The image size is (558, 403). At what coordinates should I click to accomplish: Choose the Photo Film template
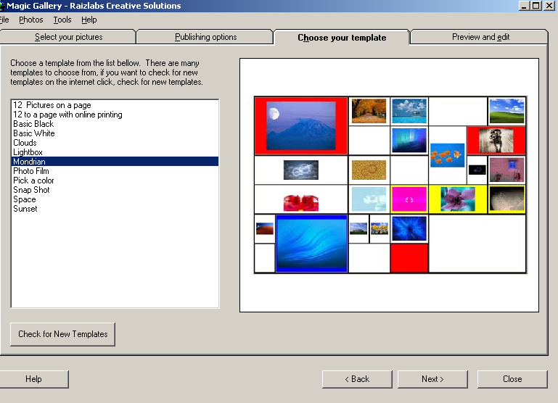click(115, 171)
